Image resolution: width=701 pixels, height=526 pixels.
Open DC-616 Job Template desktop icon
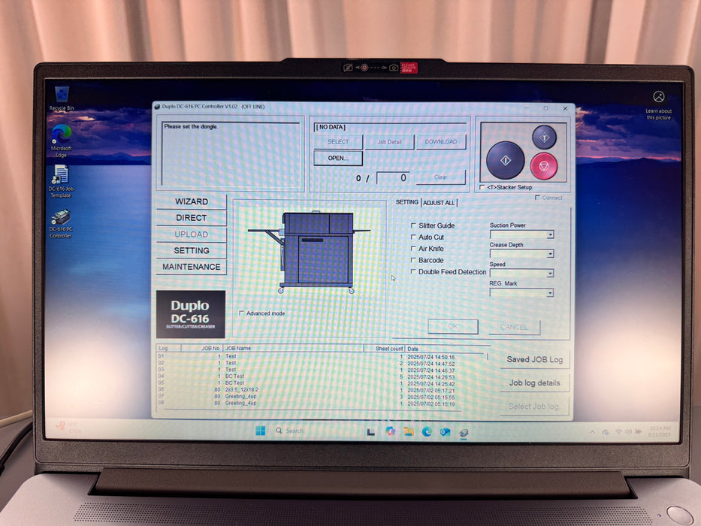tap(61, 181)
